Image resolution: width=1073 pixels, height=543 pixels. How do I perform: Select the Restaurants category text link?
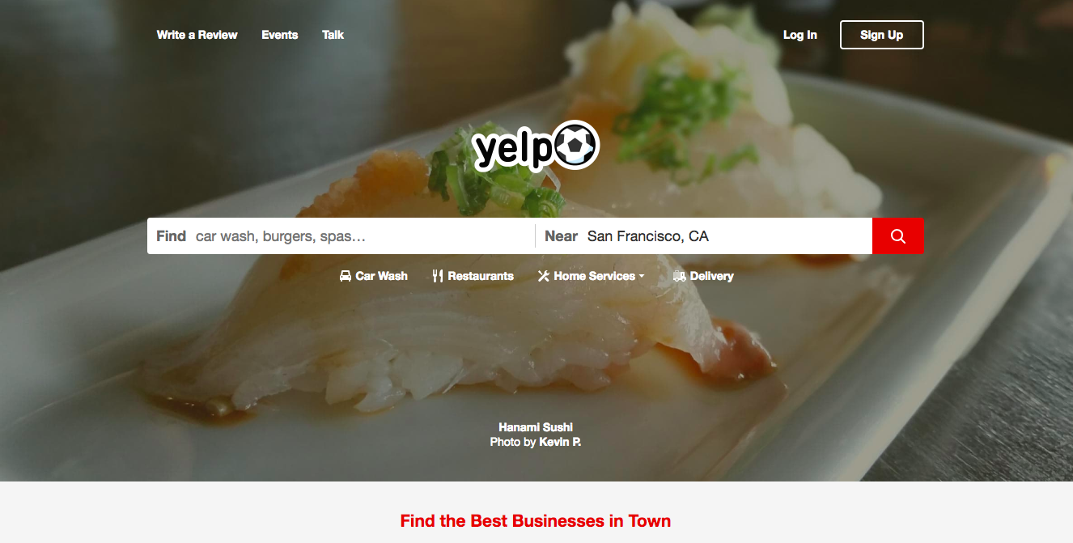(481, 276)
